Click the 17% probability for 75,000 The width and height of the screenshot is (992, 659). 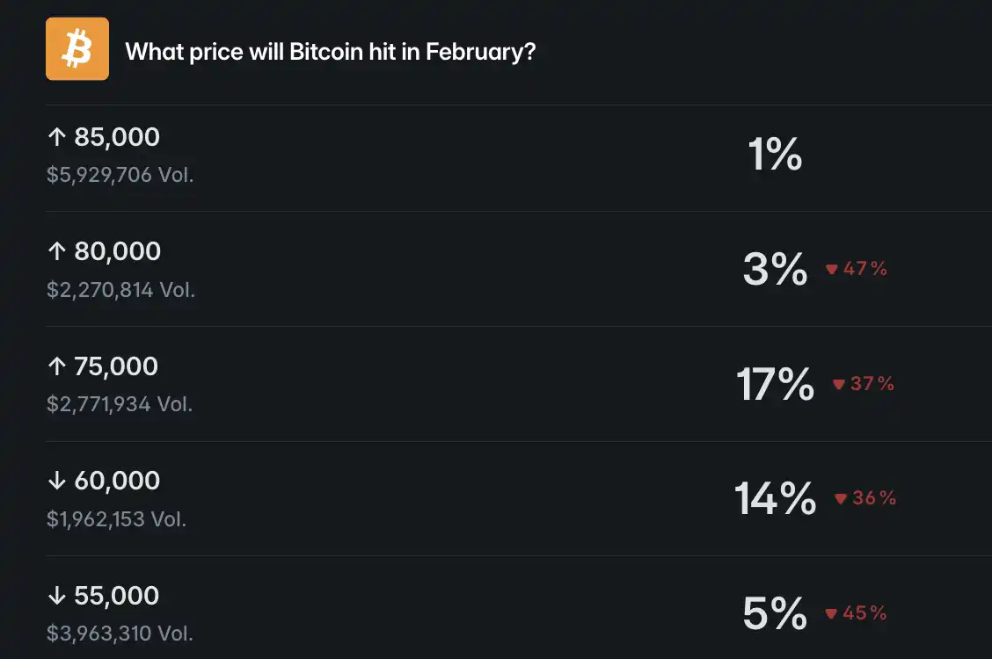click(775, 384)
